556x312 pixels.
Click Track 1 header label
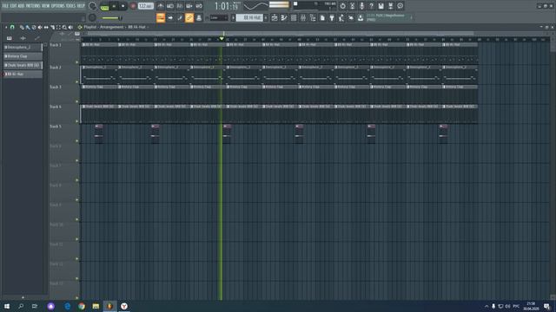tap(56, 45)
